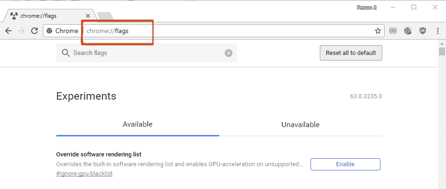446x189 pixels.
Task: Open the uBlock Origin shield icon
Action: click(423, 31)
